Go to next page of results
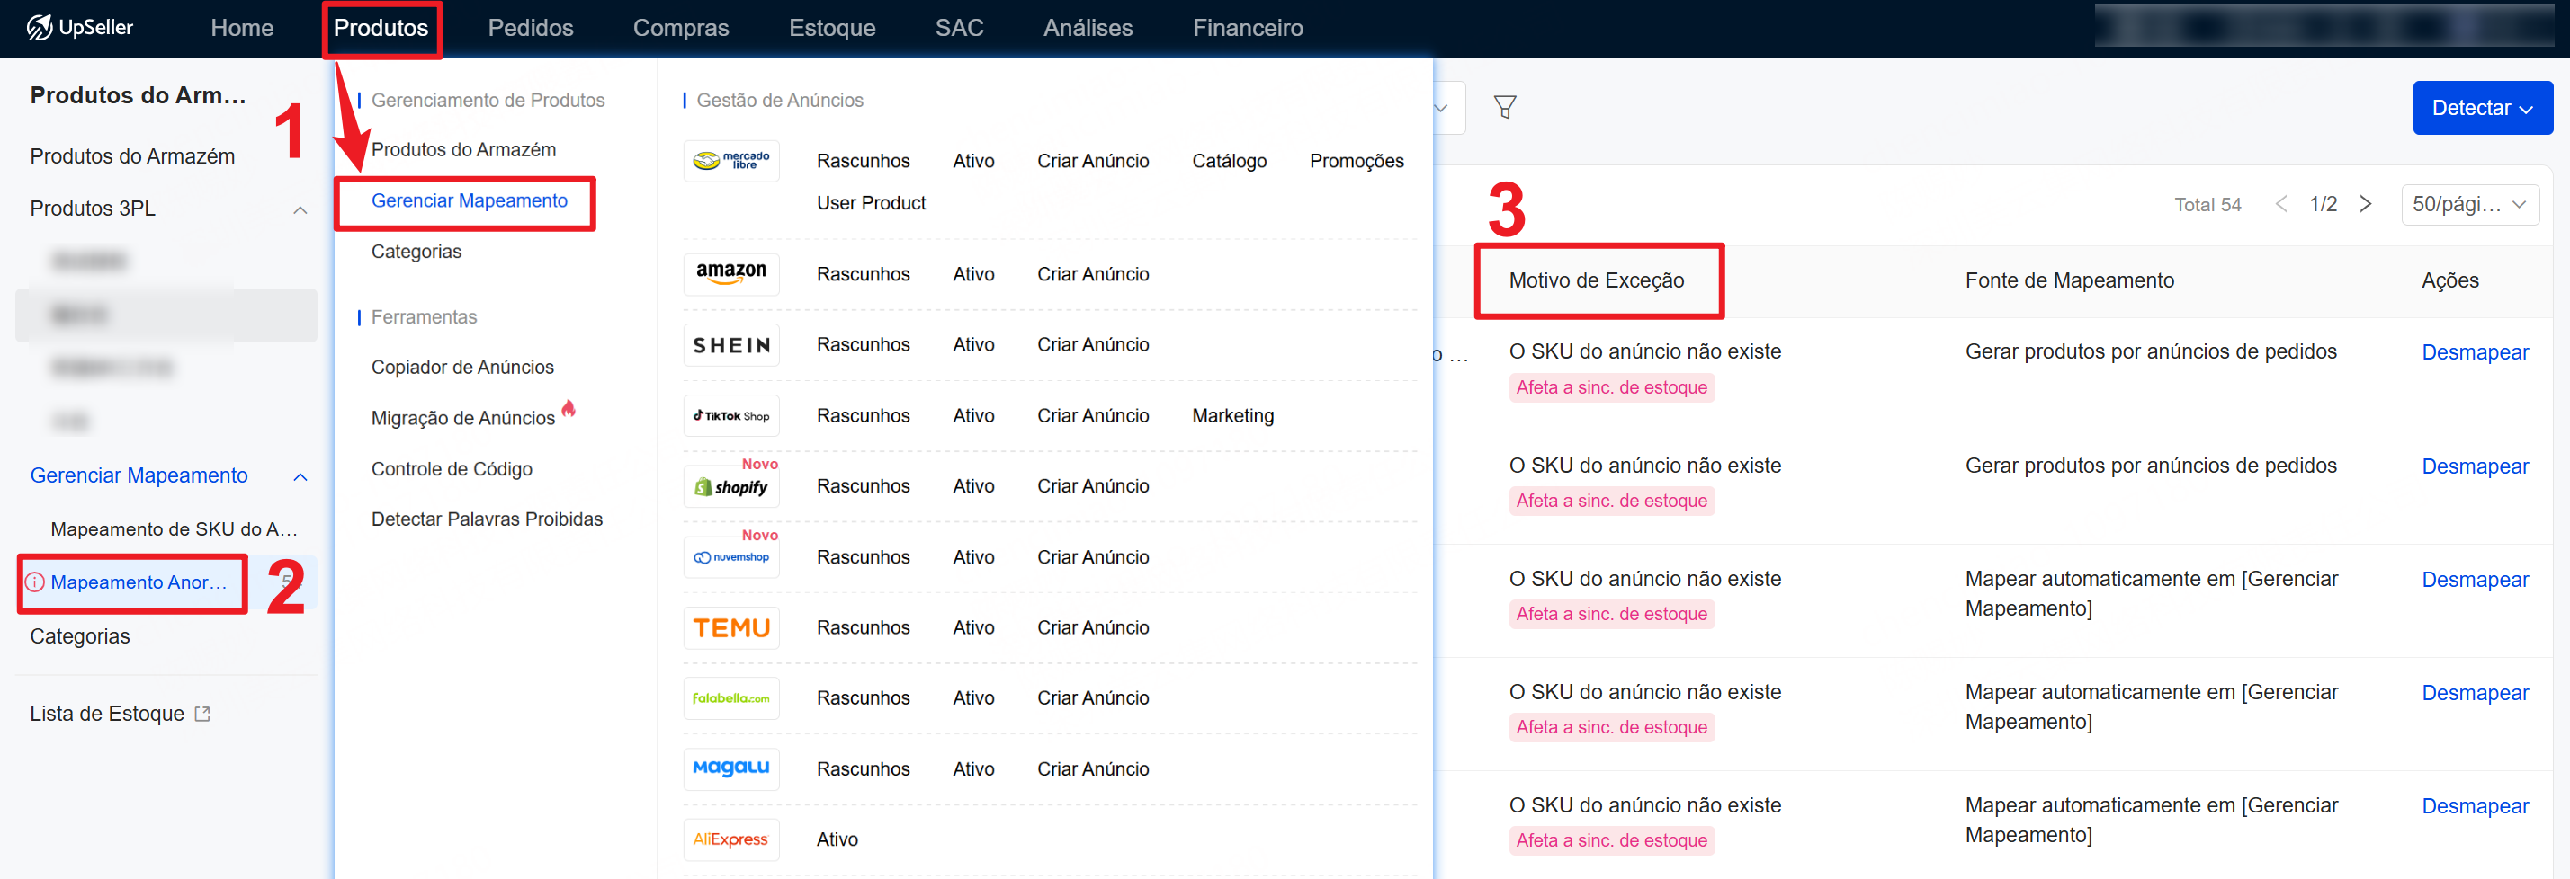 (2366, 204)
